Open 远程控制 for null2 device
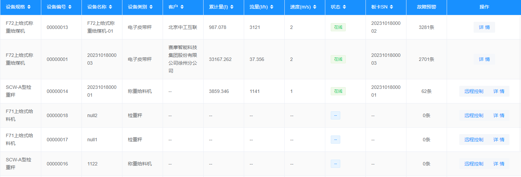 pyautogui.click(x=474, y=115)
